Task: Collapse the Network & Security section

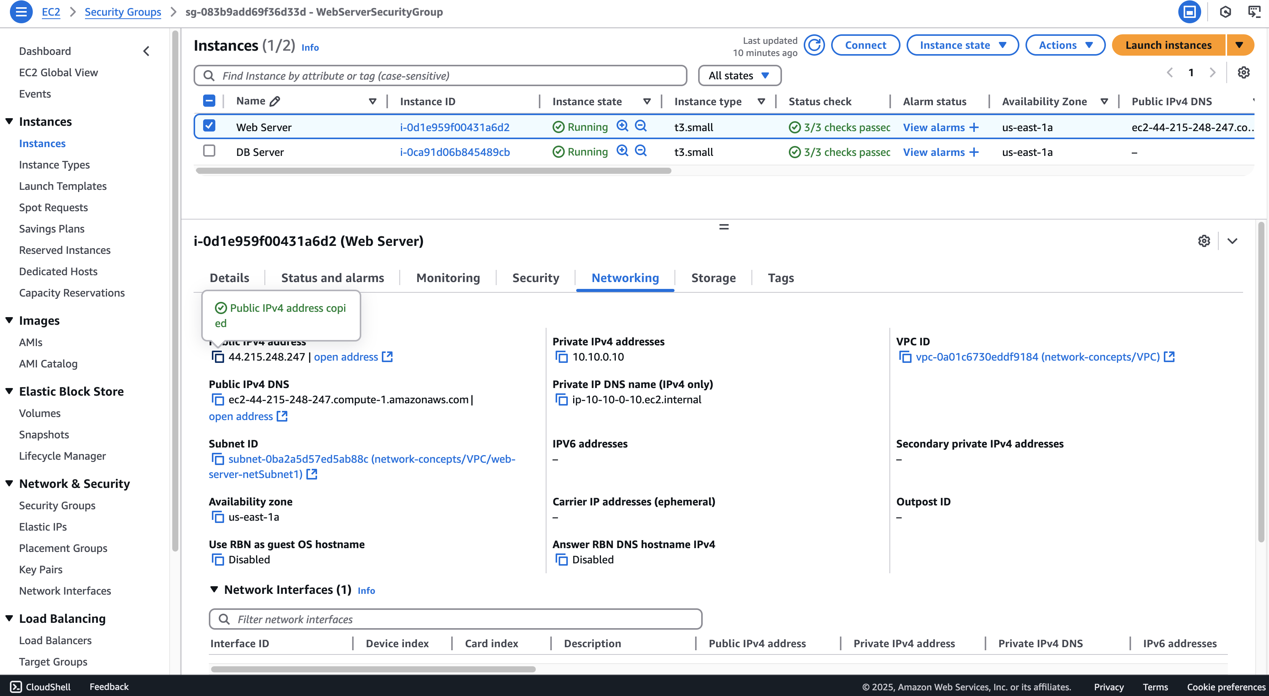Action: pyautogui.click(x=9, y=483)
